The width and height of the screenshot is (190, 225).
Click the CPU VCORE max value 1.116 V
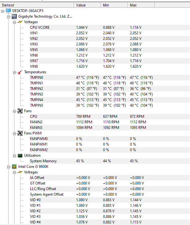pos(136,28)
